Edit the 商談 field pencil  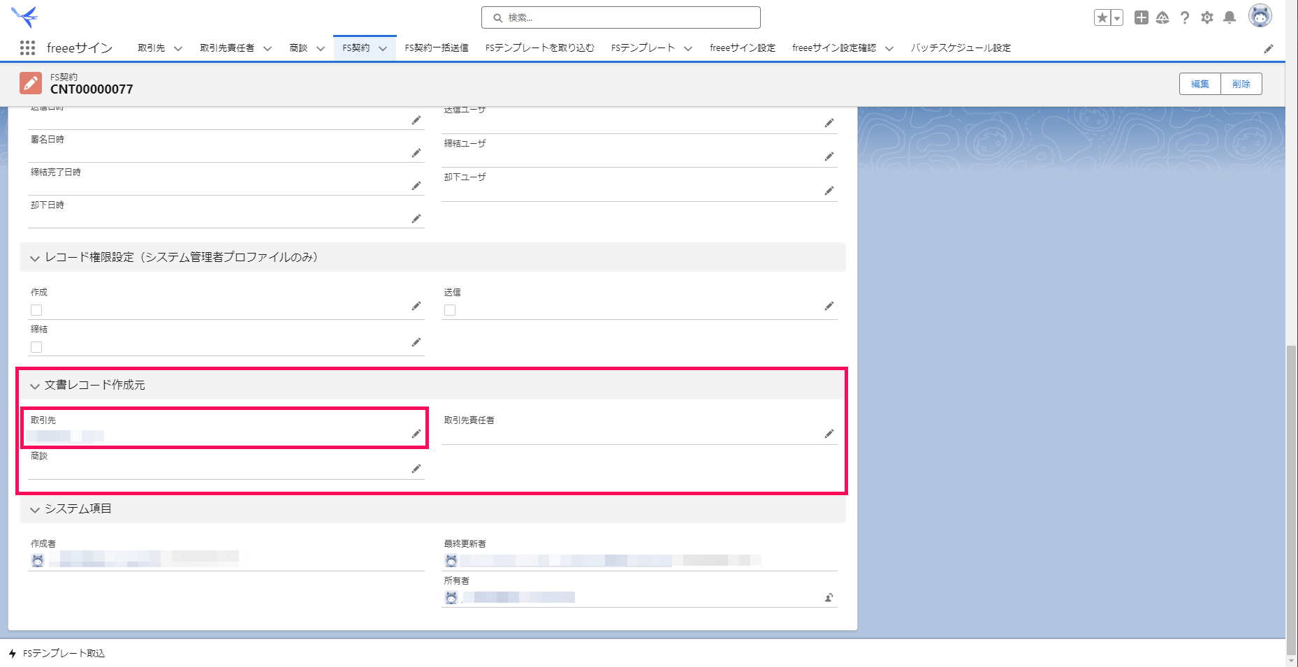416,469
